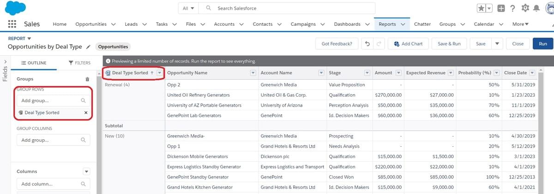Delete groups with the trash icon
The image size is (554, 194).
[x=87, y=79]
